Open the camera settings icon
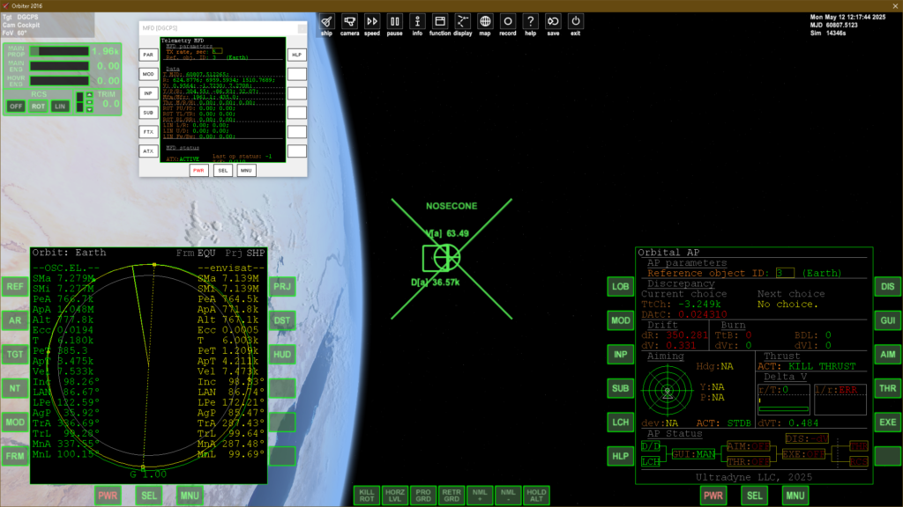 click(349, 26)
